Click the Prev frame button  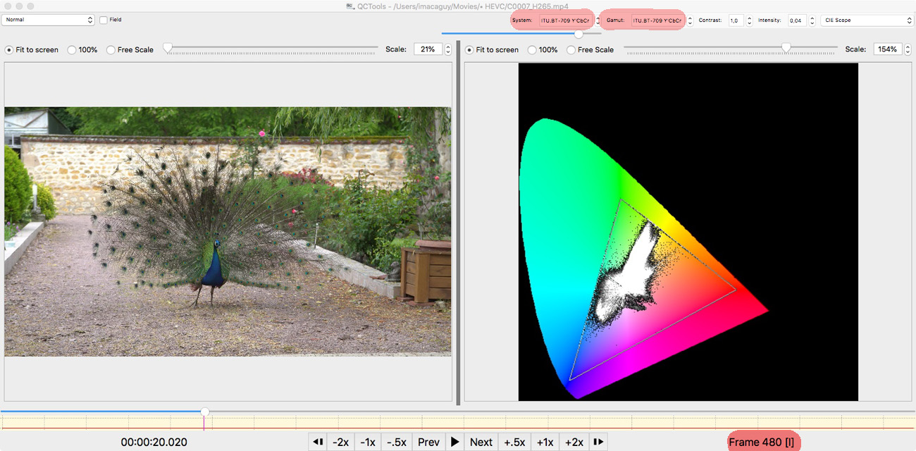pyautogui.click(x=428, y=442)
